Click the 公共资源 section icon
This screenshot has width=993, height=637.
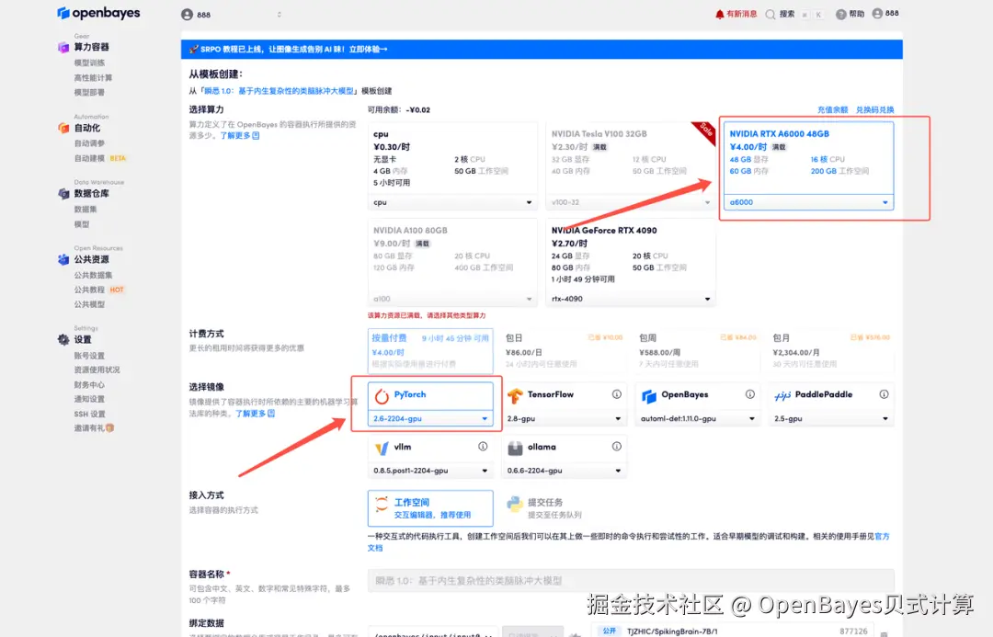pos(63,259)
